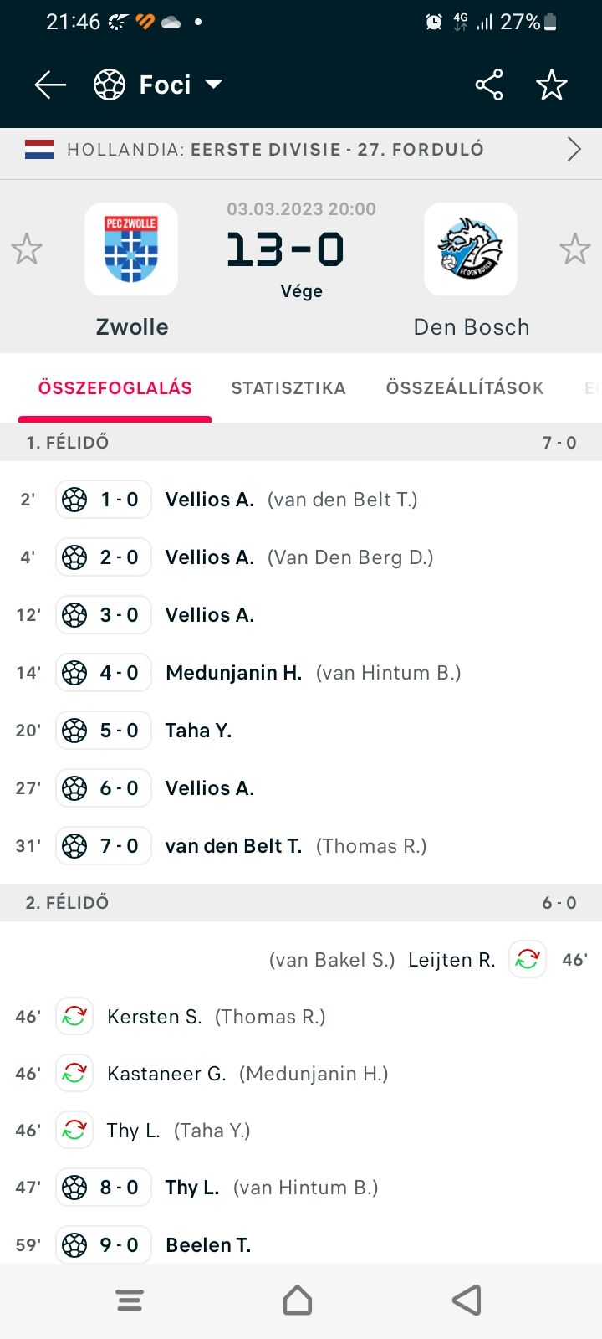Tap the Zwolle team name
The height and width of the screenshot is (1339, 602).
132,327
